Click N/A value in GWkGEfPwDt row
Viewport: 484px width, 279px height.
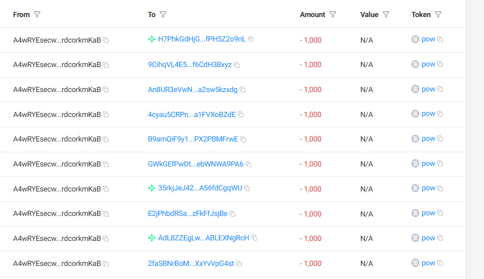pos(367,164)
